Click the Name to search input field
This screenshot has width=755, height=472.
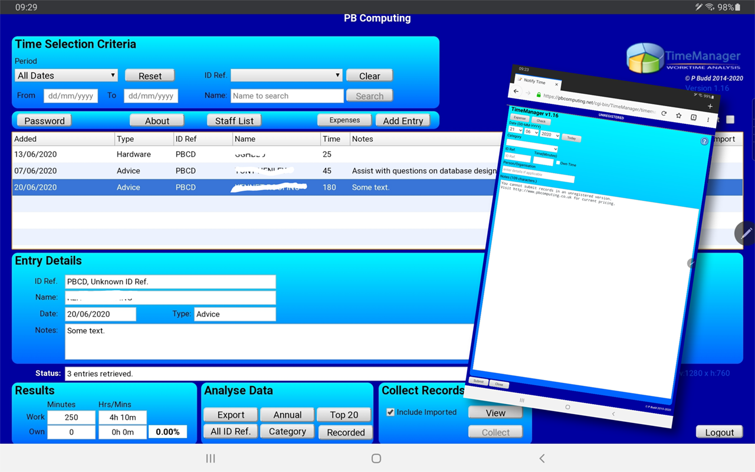(x=287, y=96)
